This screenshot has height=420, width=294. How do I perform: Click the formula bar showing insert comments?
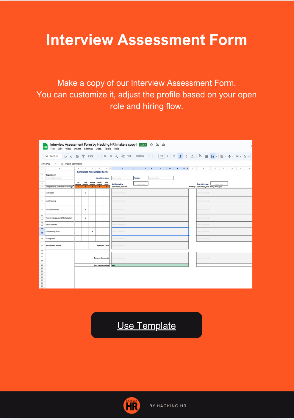(74, 163)
